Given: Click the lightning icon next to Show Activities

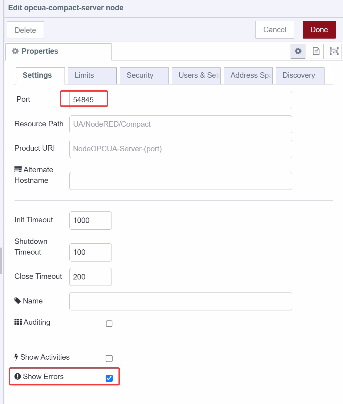Looking at the screenshot, I should coord(16,357).
